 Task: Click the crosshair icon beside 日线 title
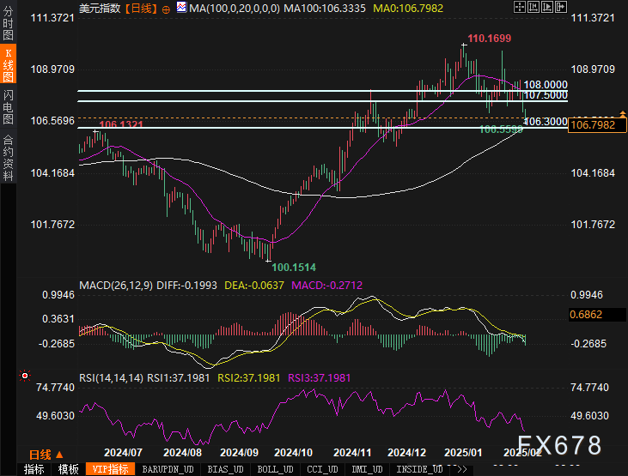coord(168,8)
